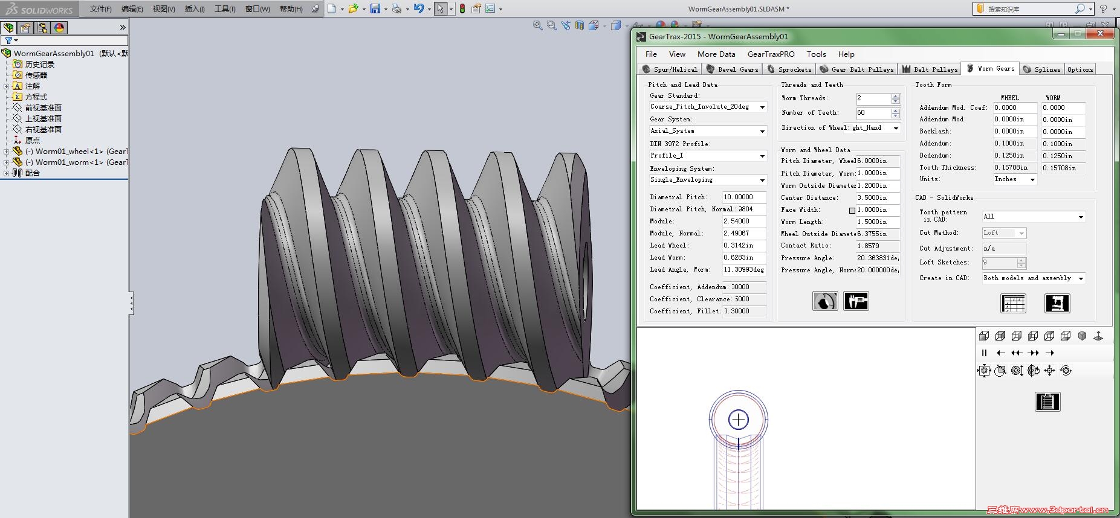Screen dimensions: 1120x518
Task: Click the Save icon in SolidWorks toolbar
Action: [375, 9]
